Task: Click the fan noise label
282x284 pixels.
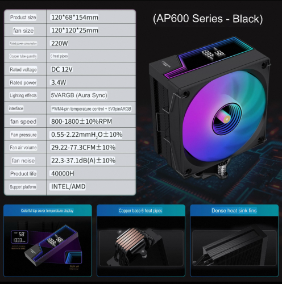Action: 23,161
